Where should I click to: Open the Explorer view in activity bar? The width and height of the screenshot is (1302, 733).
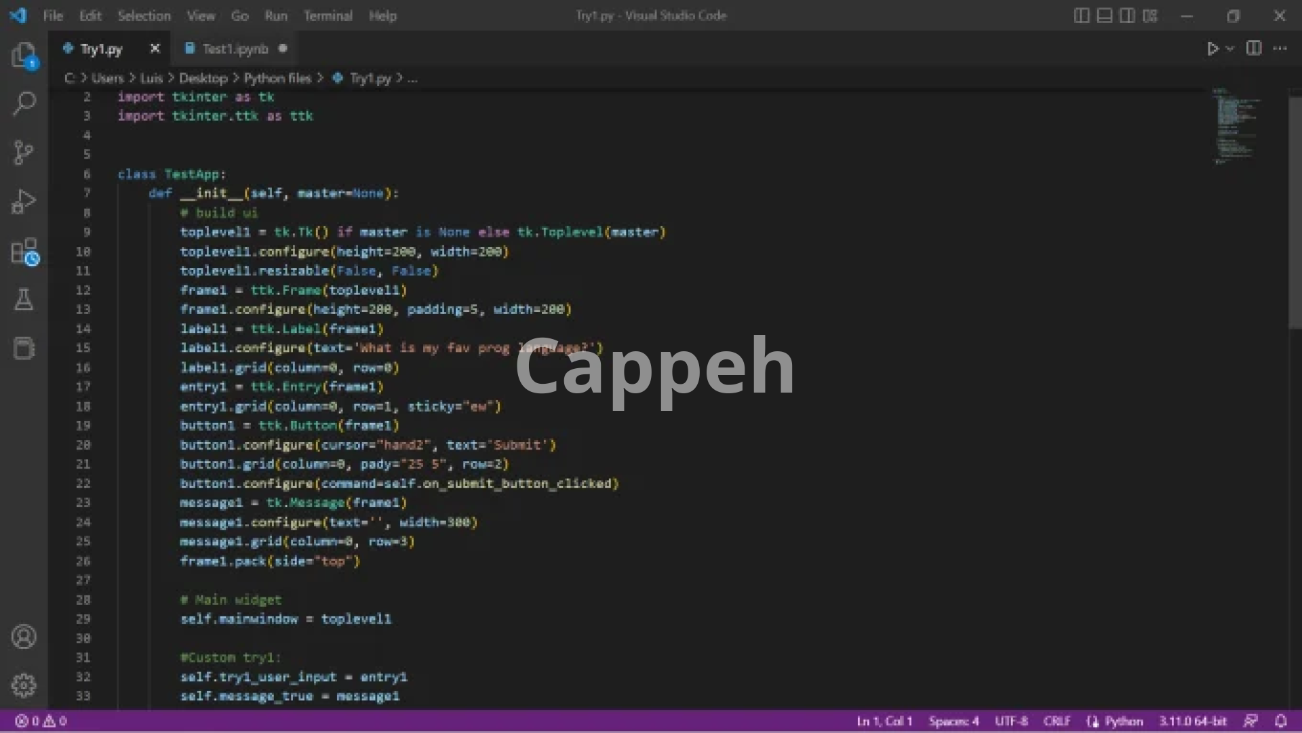(24, 55)
